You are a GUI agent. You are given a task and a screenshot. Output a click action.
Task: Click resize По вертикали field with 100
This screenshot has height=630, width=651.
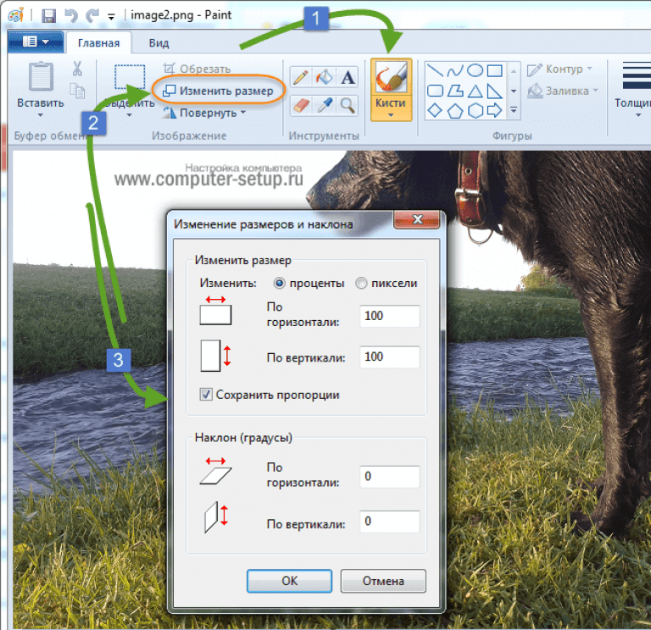(x=389, y=356)
